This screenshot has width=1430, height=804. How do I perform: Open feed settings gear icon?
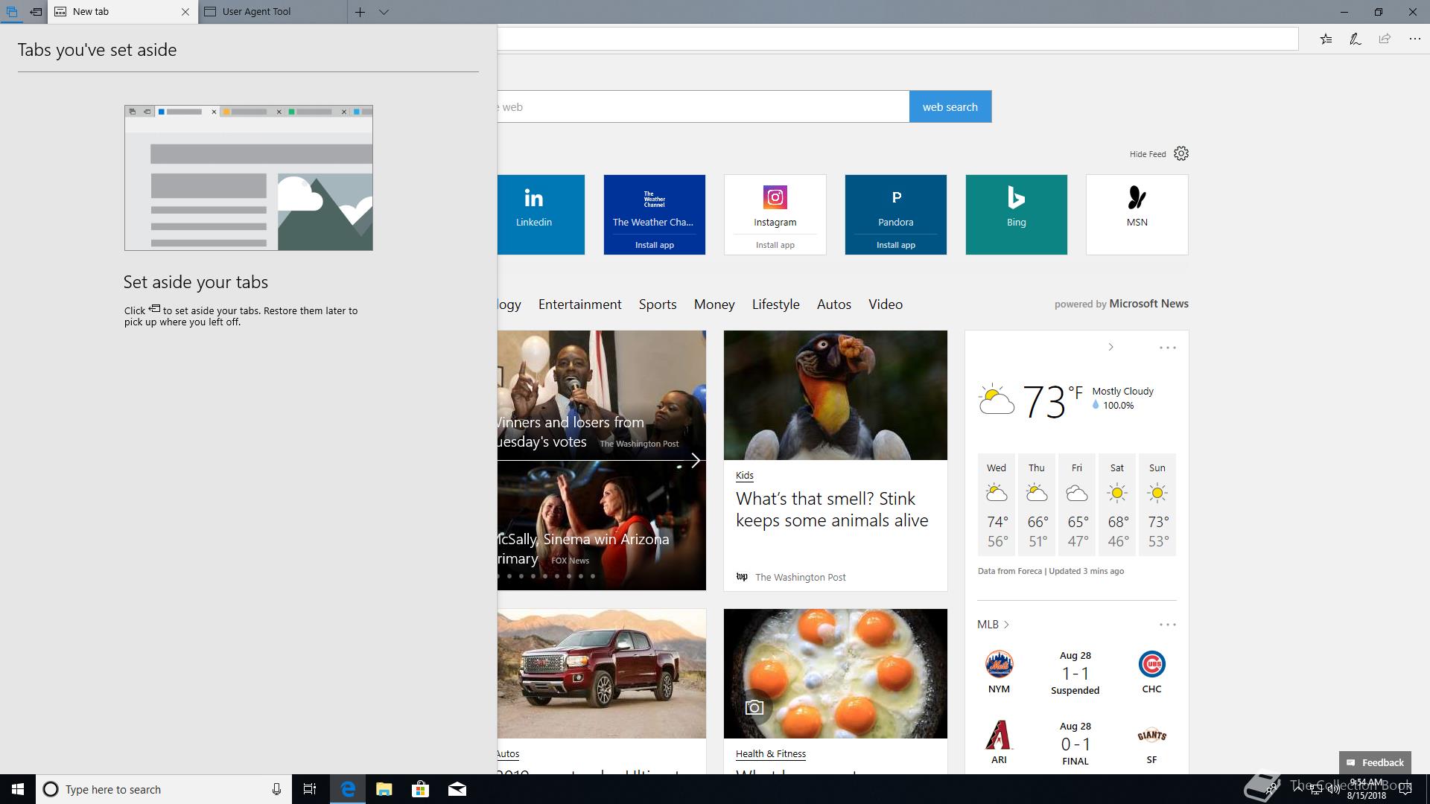tap(1181, 153)
